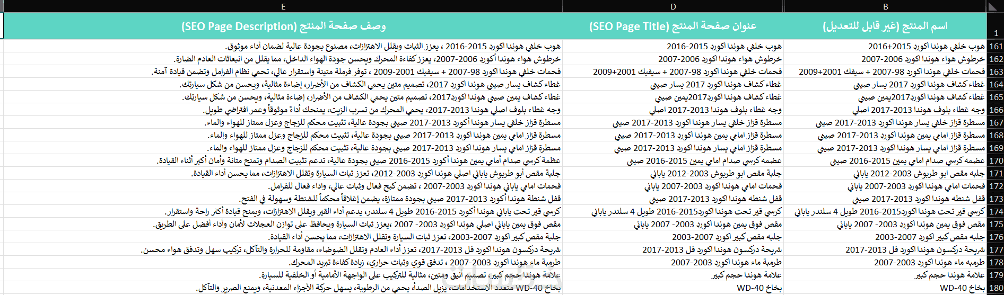Viewport: 1004px width, 295px height.
Task: Select description cell in row 173 starting 'قفل شنطة هوندا'
Action: click(x=283, y=199)
